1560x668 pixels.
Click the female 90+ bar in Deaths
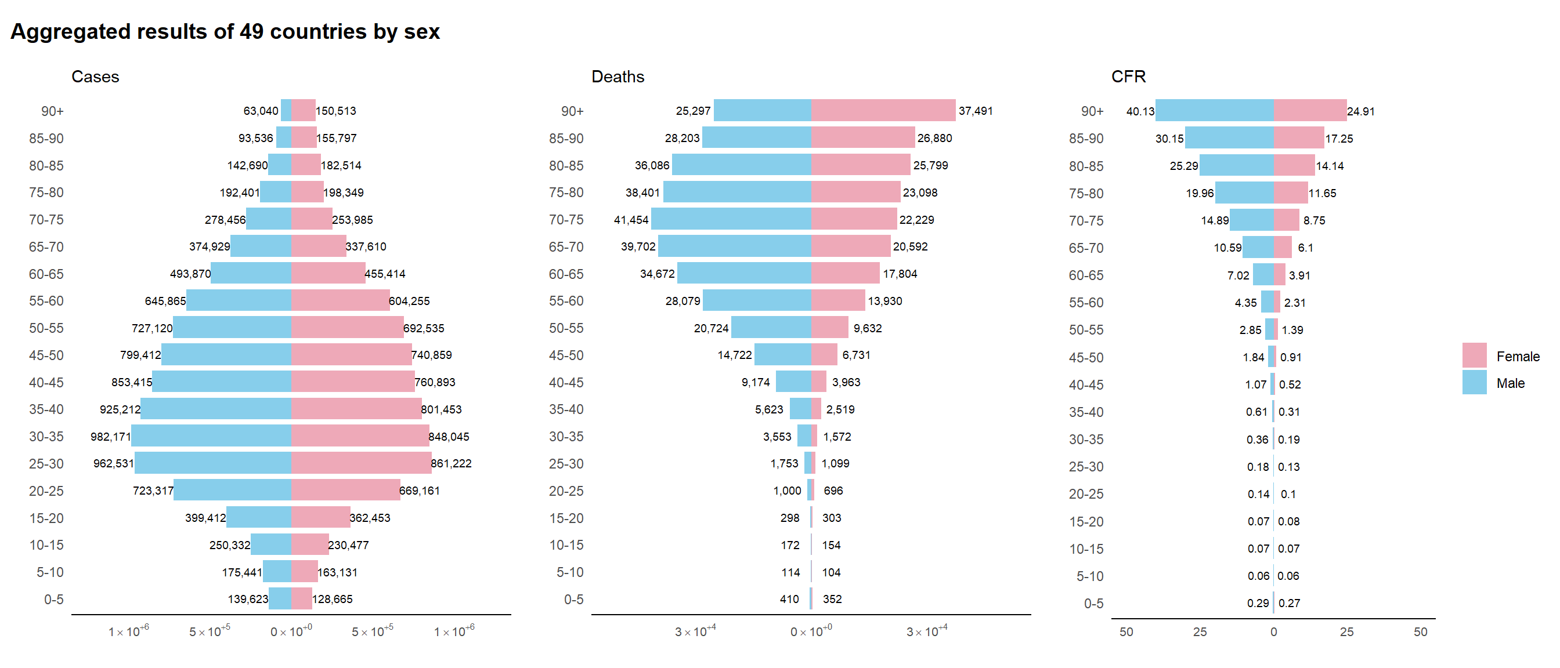pyautogui.click(x=883, y=110)
